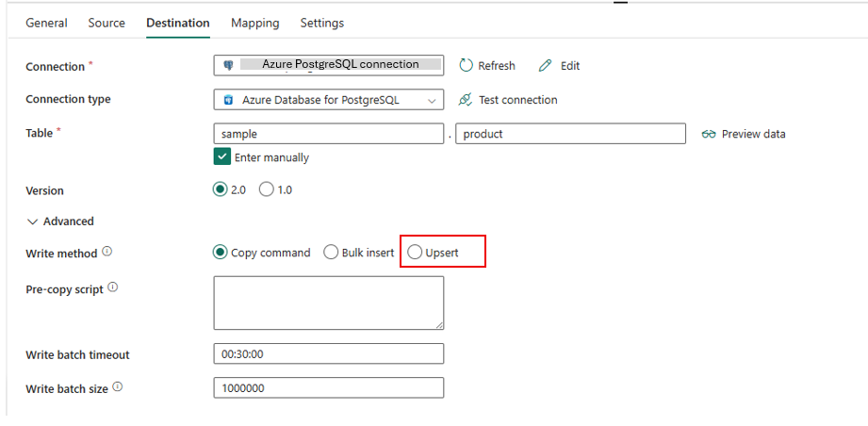Screen dimensions: 868x426
Task: Click the Write batch size field
Action: [329, 387]
